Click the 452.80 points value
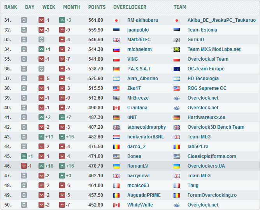Screen dimensions: 260x210 click(x=96, y=205)
